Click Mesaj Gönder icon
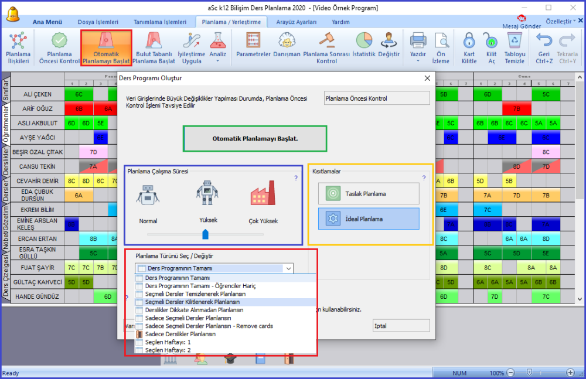Image resolution: width=586 pixels, height=379 pixels. point(522,22)
